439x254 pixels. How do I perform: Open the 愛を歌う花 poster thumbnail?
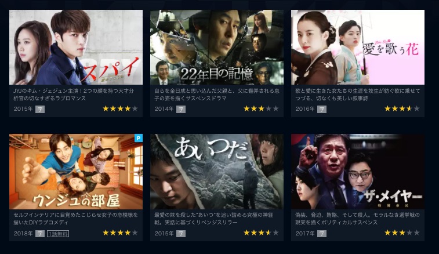pos(358,48)
